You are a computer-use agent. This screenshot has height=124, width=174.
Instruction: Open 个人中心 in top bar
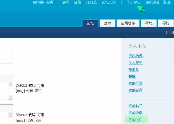[134, 2]
